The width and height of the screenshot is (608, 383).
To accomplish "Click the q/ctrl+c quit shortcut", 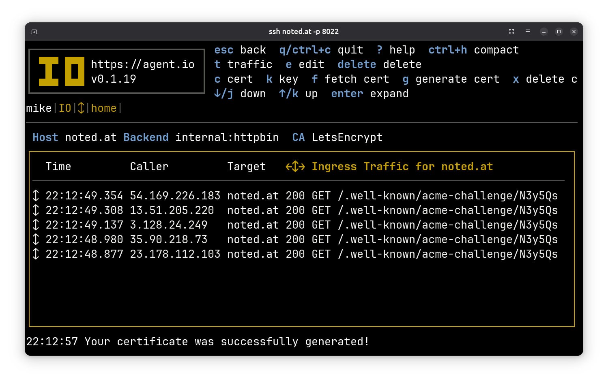I will point(321,50).
